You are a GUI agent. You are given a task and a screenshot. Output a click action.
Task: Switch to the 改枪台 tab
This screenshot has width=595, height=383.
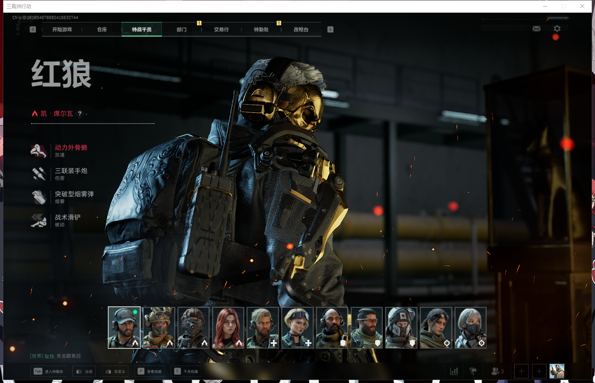[301, 29]
